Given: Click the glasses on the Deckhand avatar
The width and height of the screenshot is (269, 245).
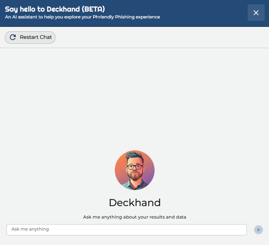Looking at the screenshot, I should 134,166.
